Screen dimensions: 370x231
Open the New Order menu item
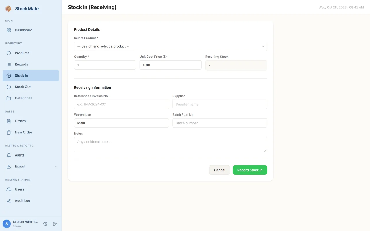tap(31, 132)
